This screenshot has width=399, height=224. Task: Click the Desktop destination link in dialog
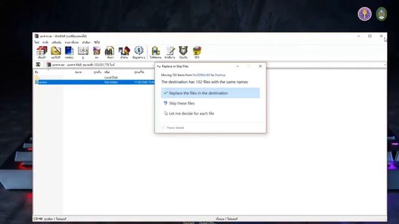tap(220, 75)
